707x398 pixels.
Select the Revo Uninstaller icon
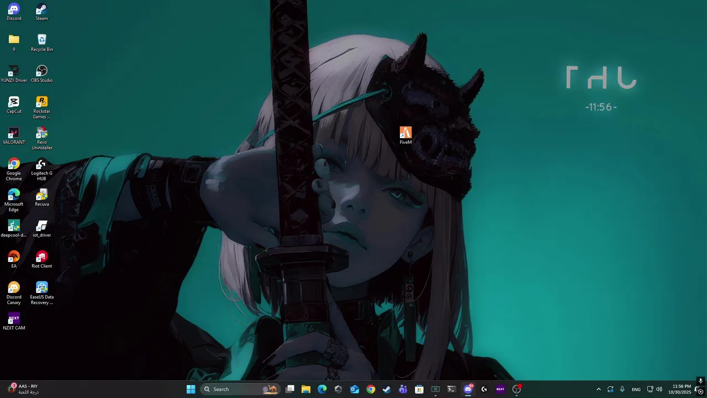(41, 139)
